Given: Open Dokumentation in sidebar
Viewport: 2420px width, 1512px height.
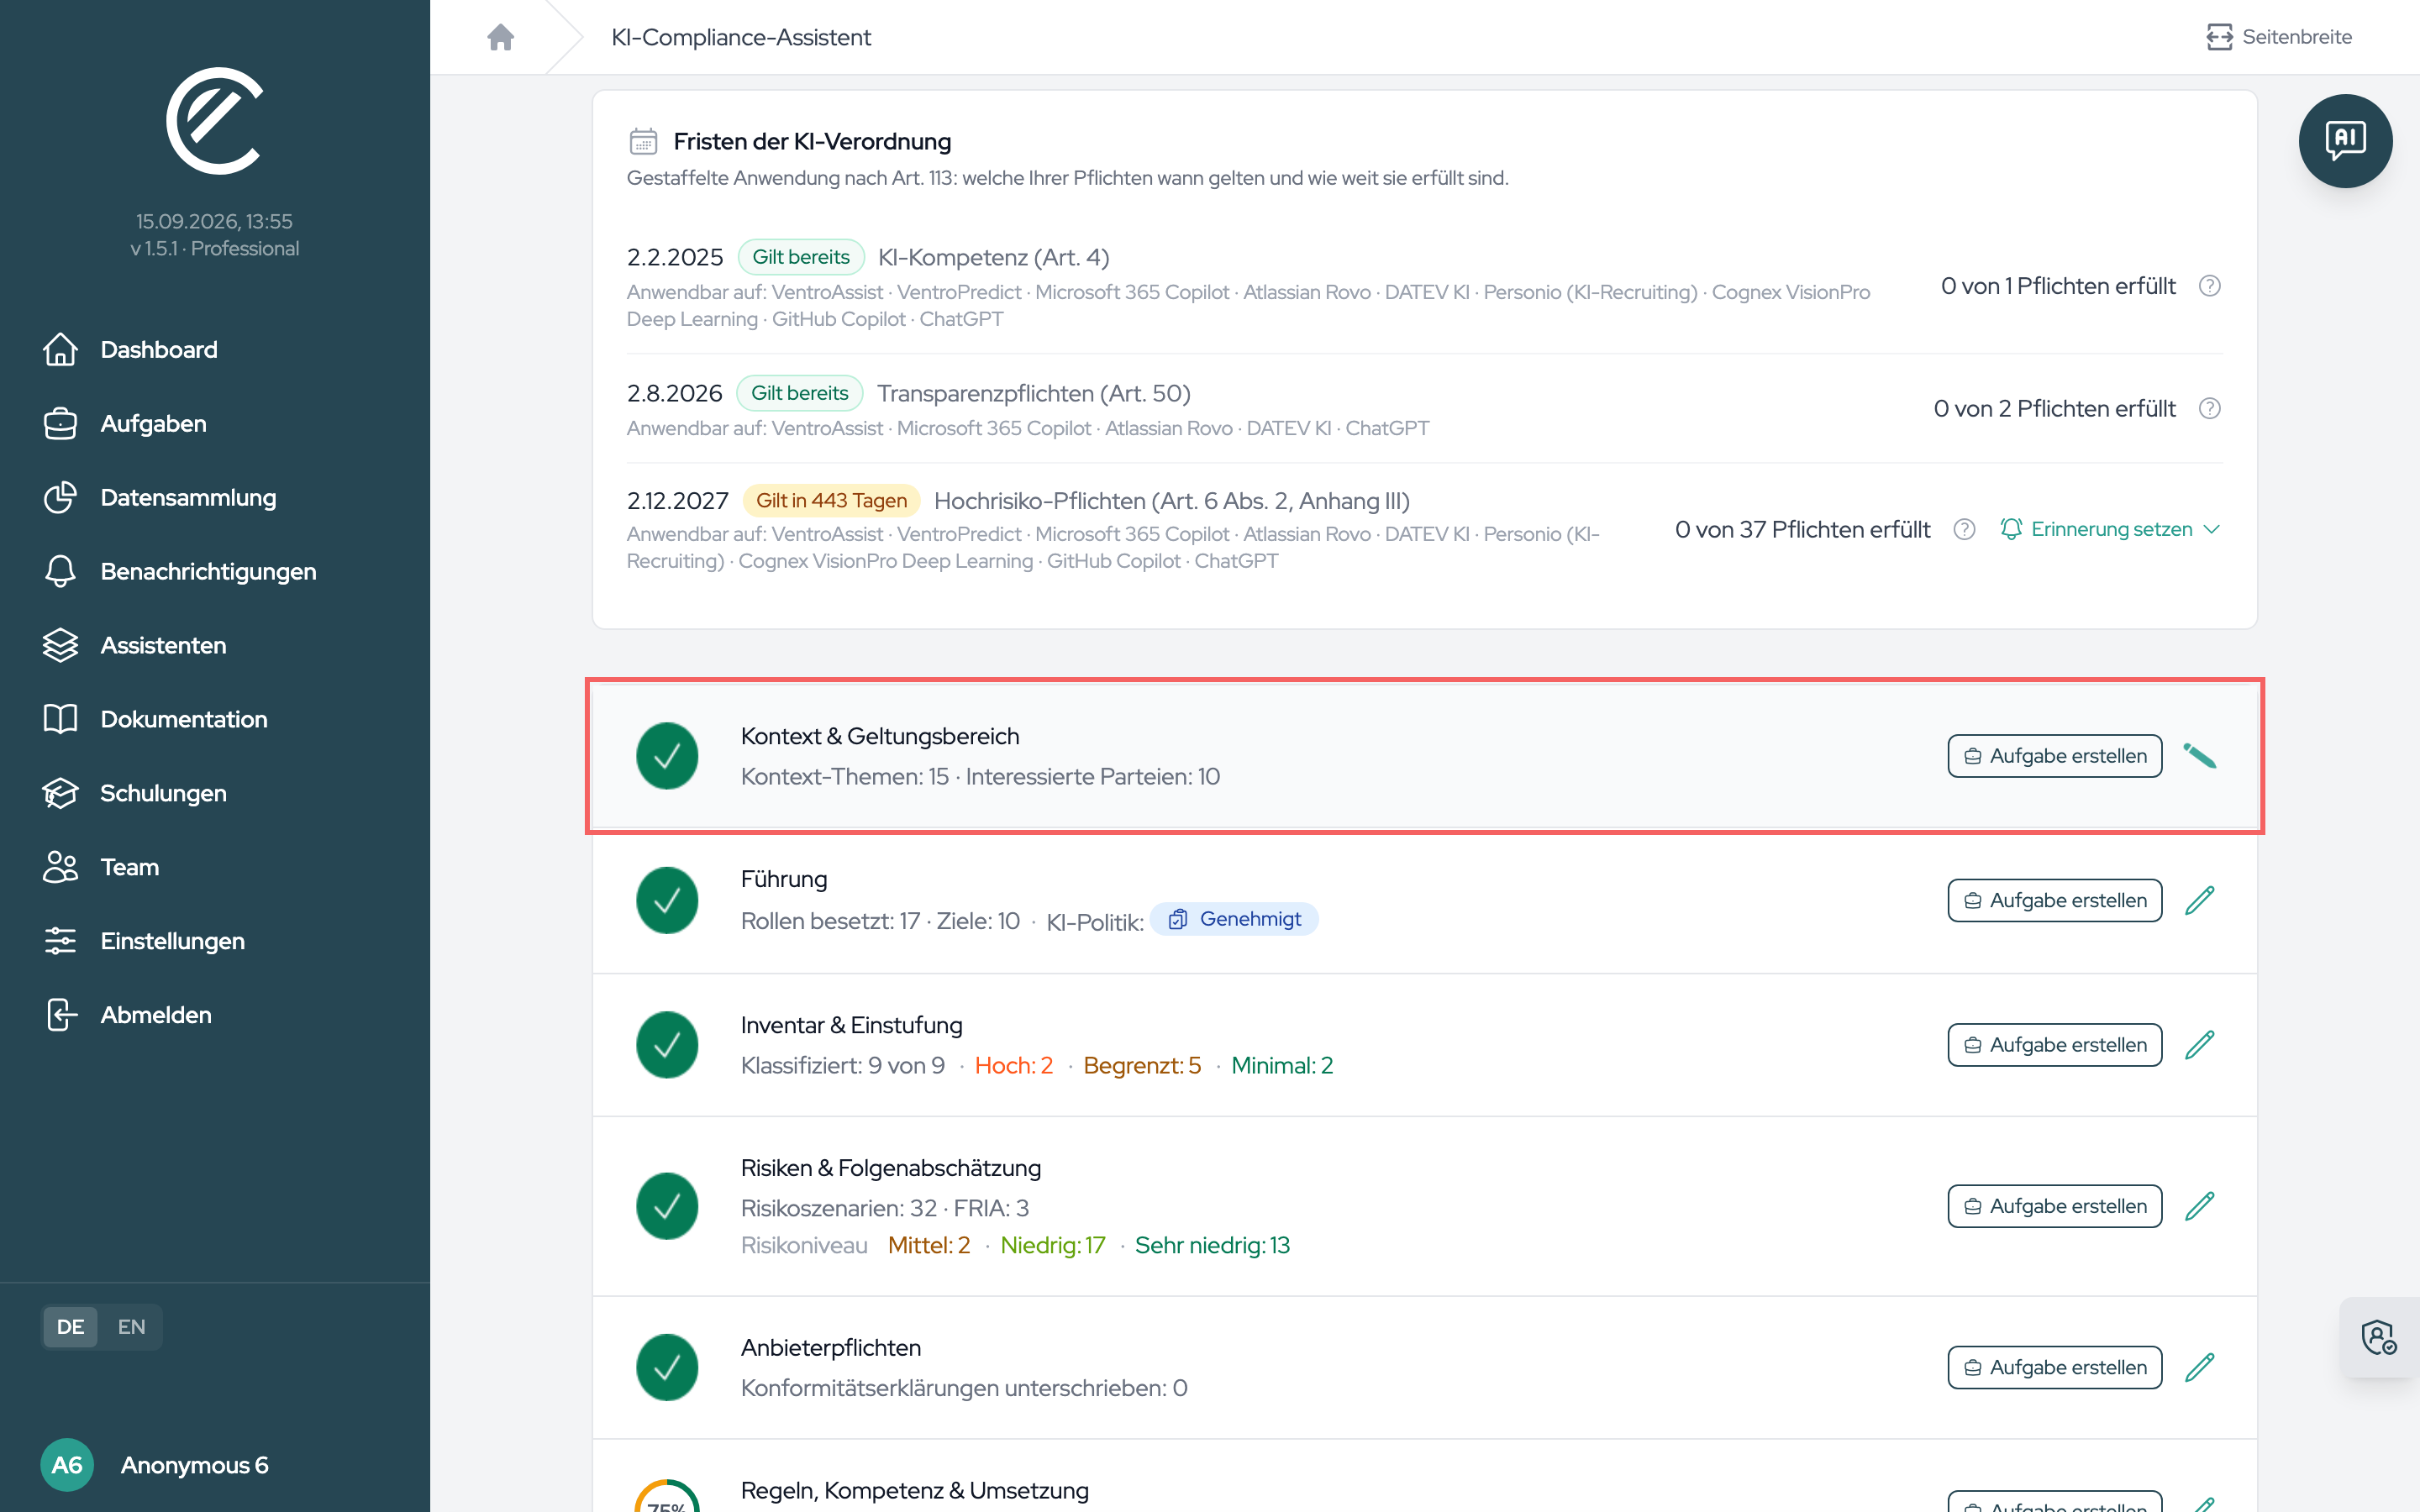Looking at the screenshot, I should pos(155,719).
